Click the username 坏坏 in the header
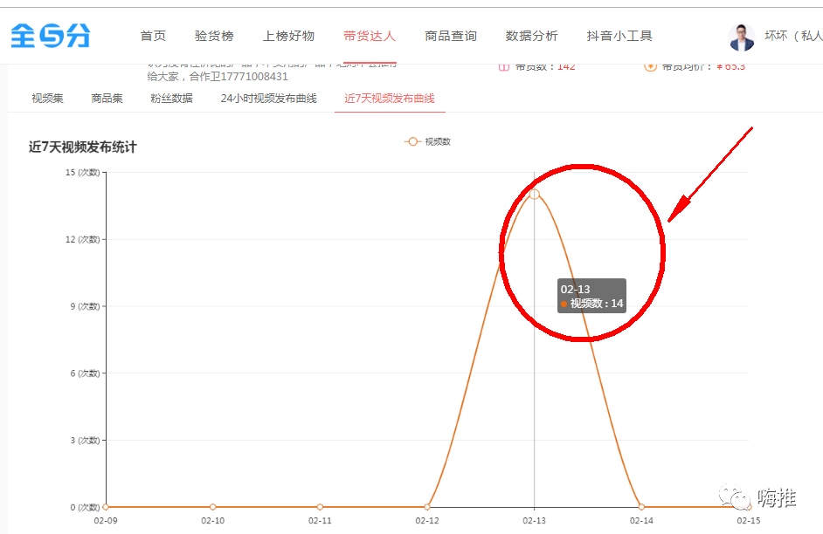823x534 pixels. (776, 37)
